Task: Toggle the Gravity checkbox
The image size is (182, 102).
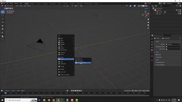Action: [156, 55]
